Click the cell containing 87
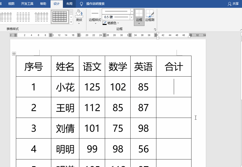Viewport: 242px width, 167px height. pyautogui.click(x=143, y=108)
